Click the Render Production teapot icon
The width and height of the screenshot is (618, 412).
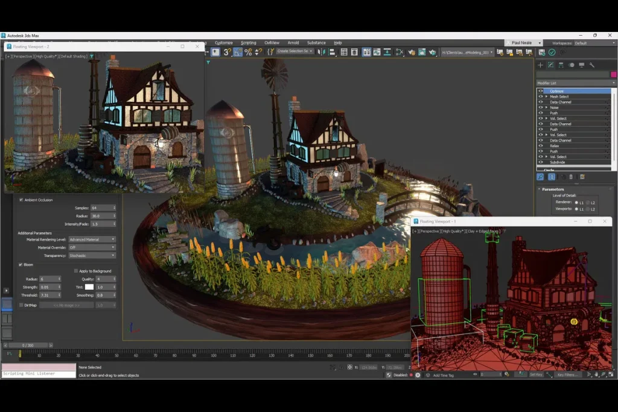[432, 52]
